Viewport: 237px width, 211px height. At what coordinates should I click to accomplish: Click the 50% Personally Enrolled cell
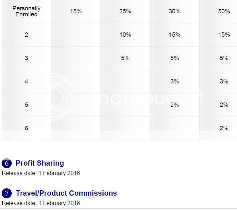(x=224, y=11)
